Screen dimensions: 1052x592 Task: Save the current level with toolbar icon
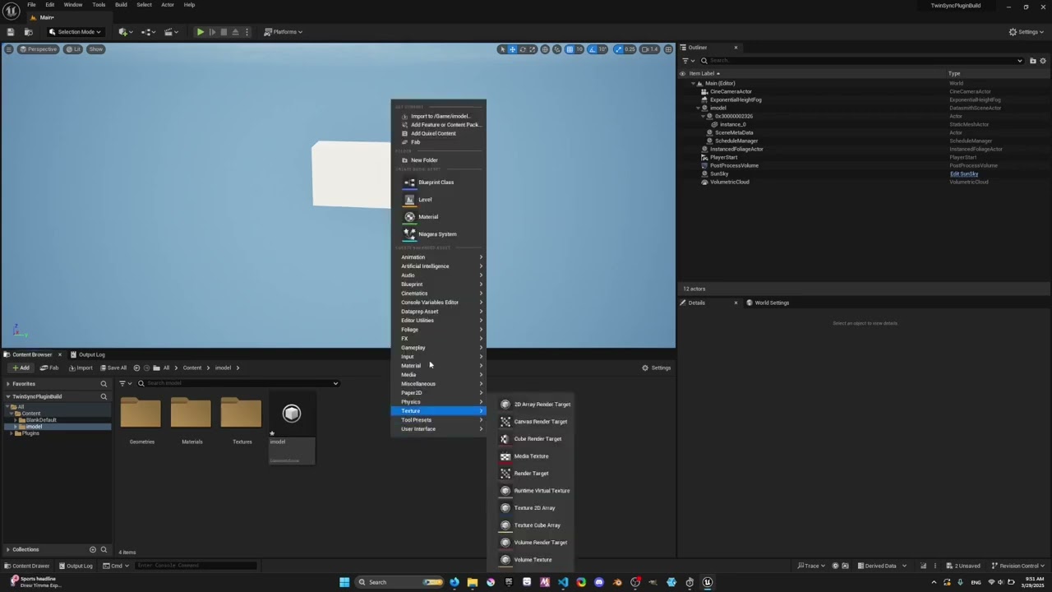pyautogui.click(x=11, y=32)
